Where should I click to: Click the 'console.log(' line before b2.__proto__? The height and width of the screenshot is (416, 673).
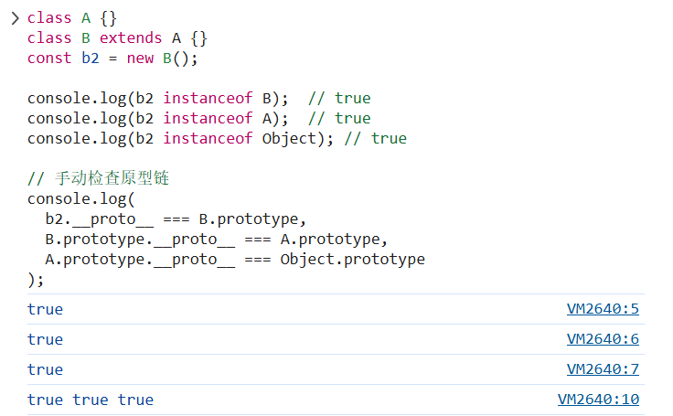pos(81,199)
